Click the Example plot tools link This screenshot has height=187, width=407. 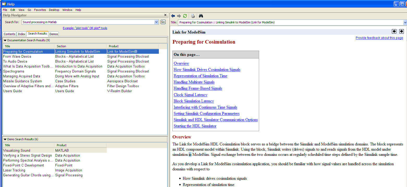coord(85,28)
